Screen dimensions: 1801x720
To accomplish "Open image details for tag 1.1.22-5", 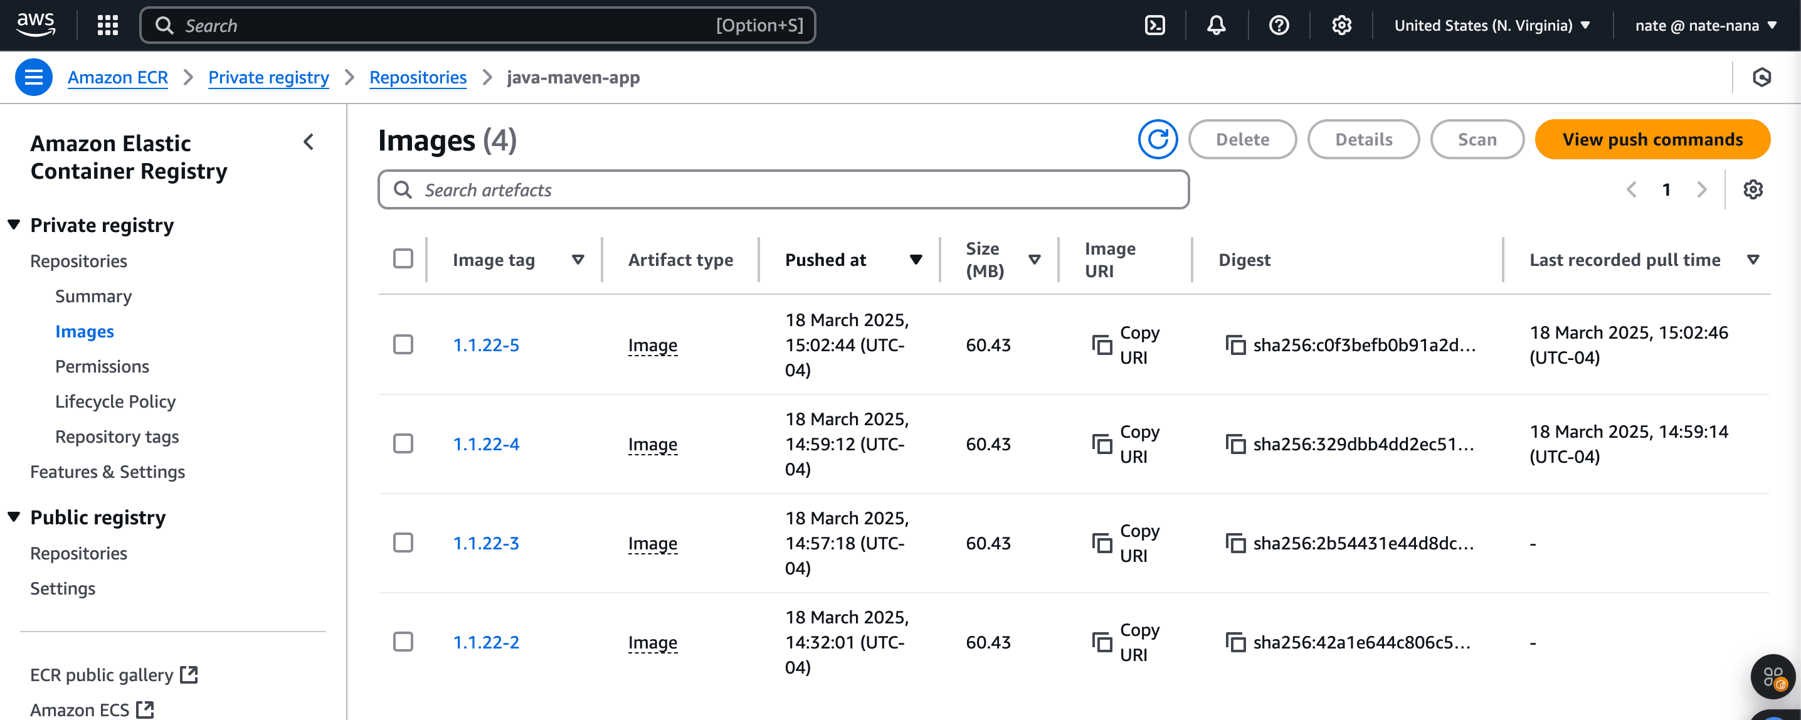I will tap(486, 344).
